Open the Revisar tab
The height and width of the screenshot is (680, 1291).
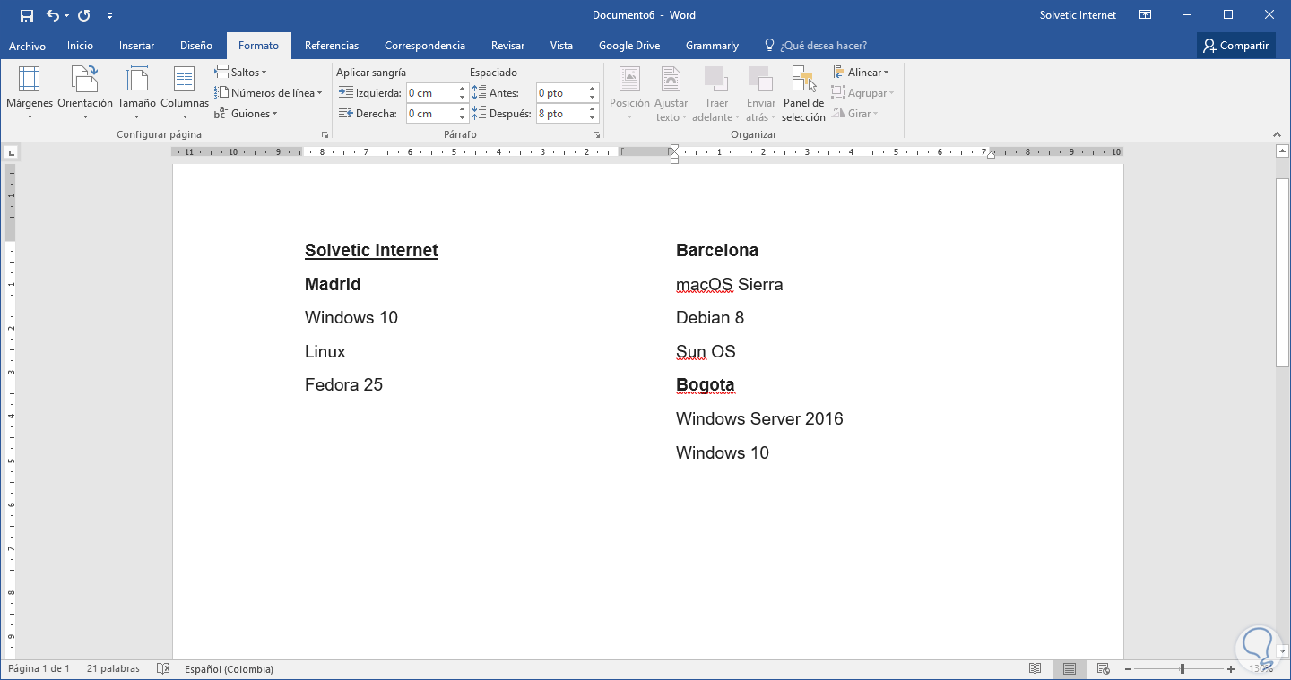tap(507, 46)
